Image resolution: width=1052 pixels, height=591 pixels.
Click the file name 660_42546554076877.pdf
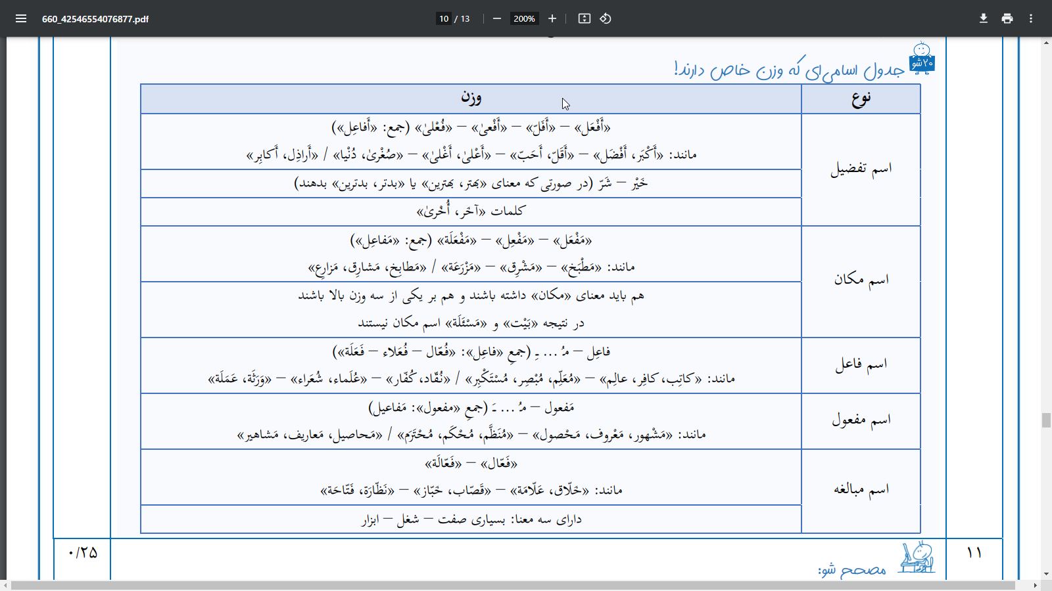tap(95, 19)
